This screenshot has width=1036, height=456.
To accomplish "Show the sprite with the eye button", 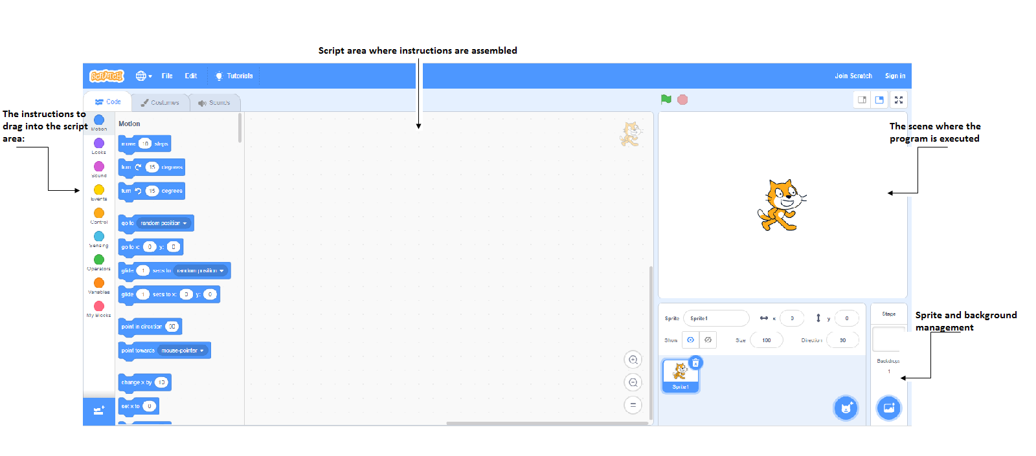I will (691, 340).
